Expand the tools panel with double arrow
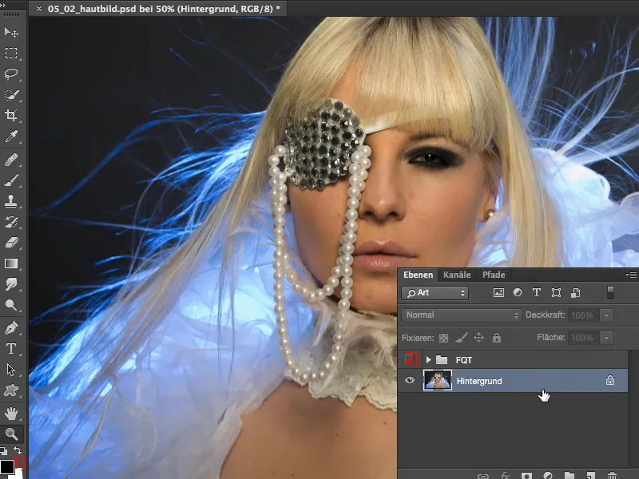Viewport: 639px width, 479px height. [x=4, y=5]
